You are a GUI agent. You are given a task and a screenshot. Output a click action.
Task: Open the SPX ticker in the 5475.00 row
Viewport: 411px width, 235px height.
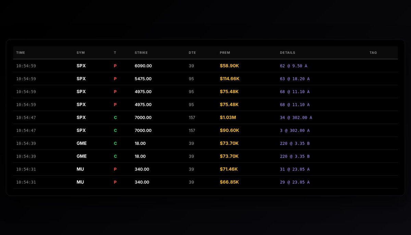(x=81, y=79)
